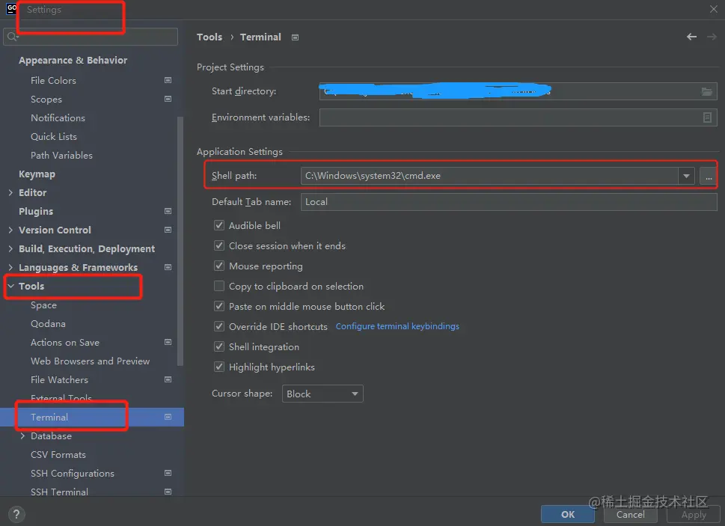
Task: Click project-level icon next to File Colors
Action: click(168, 80)
